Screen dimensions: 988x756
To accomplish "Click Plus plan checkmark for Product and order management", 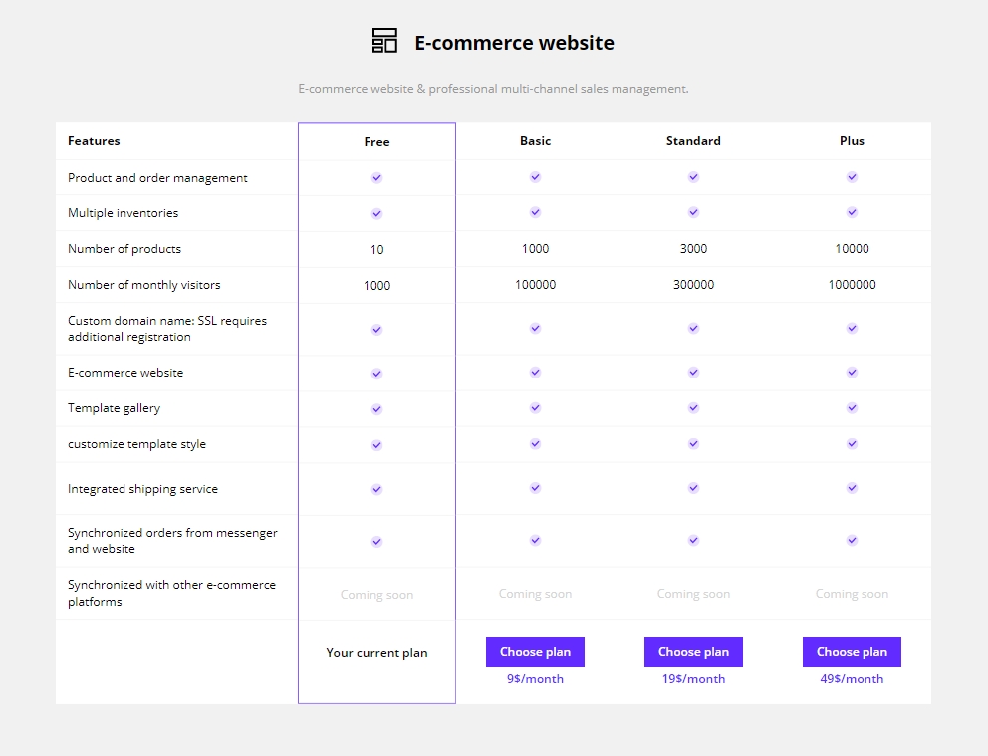I will tap(852, 177).
